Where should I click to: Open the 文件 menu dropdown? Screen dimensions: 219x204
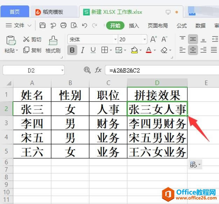click(19, 26)
